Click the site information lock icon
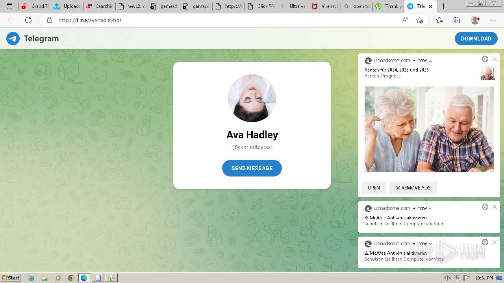Screen dimensions: 504x283 50,20
